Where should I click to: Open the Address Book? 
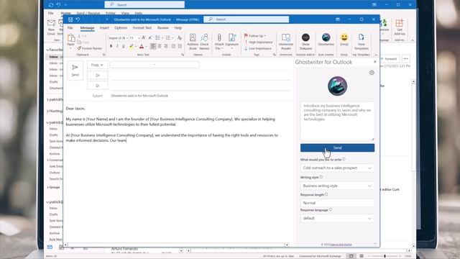pos(193,42)
